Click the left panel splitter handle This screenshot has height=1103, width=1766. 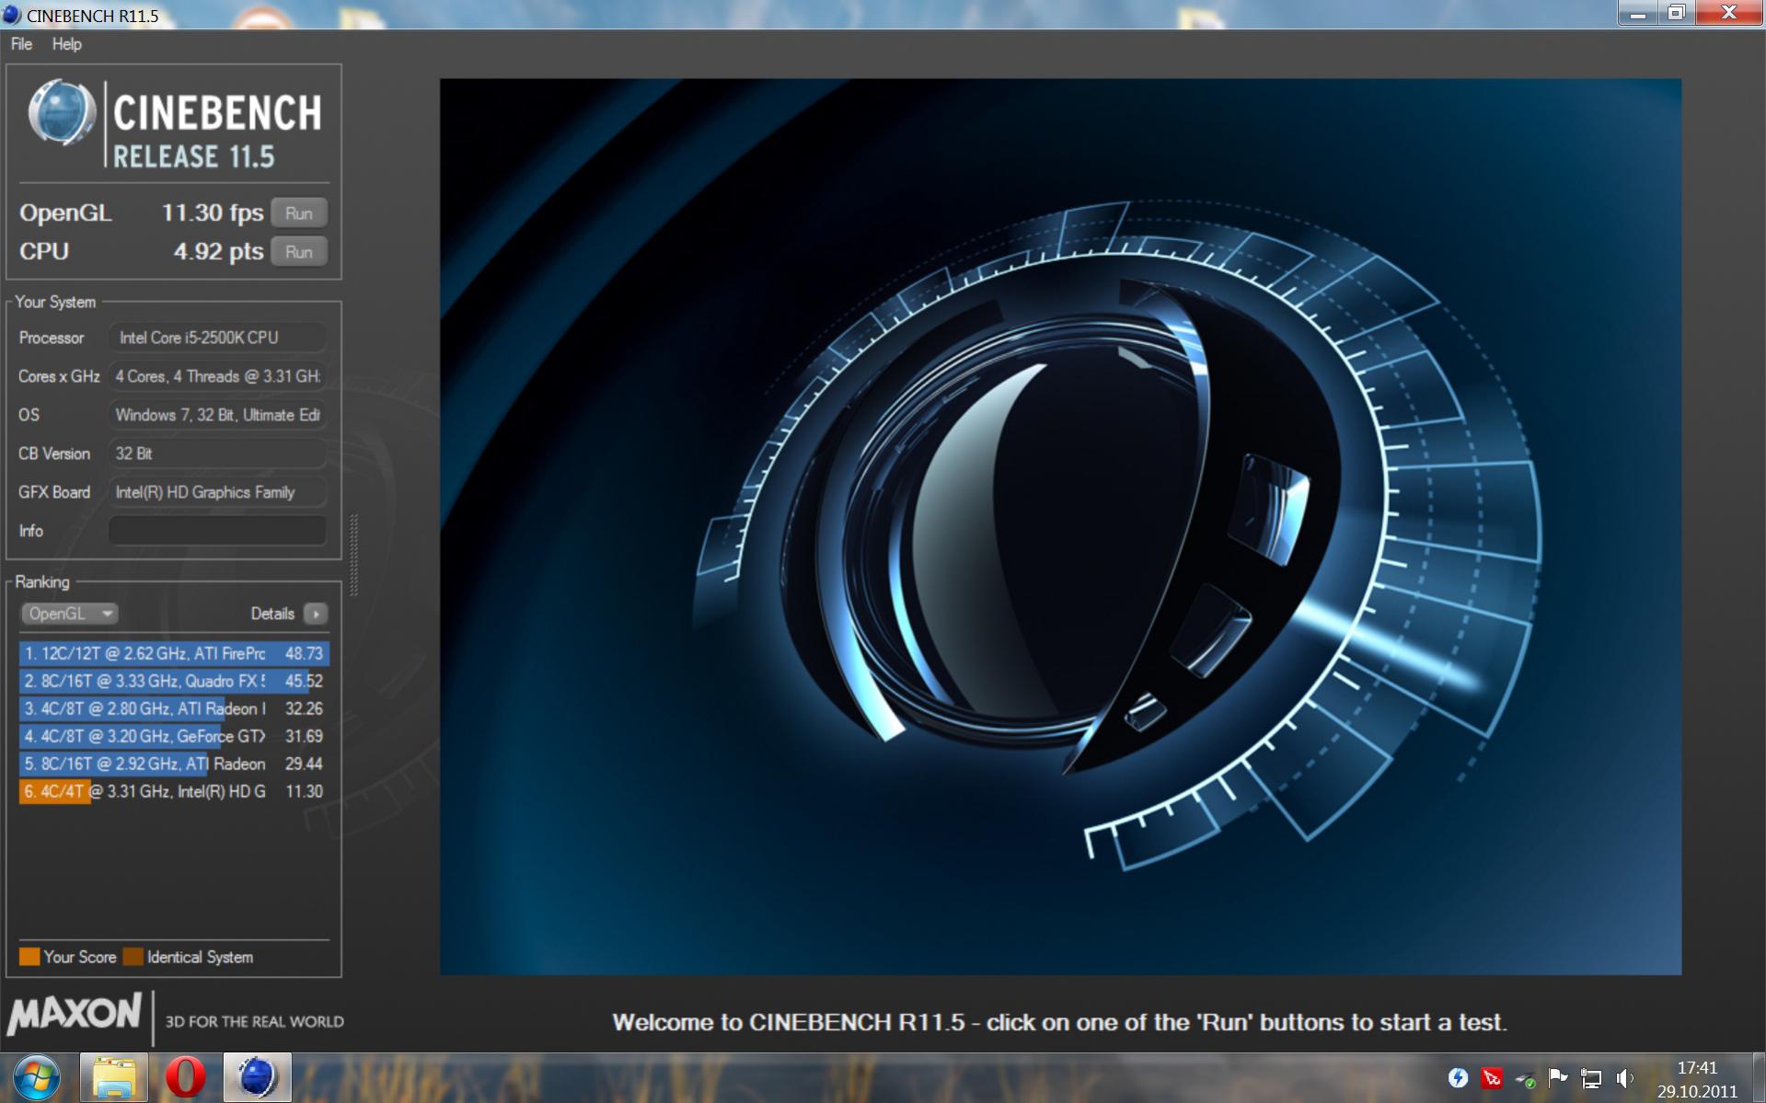tap(353, 555)
